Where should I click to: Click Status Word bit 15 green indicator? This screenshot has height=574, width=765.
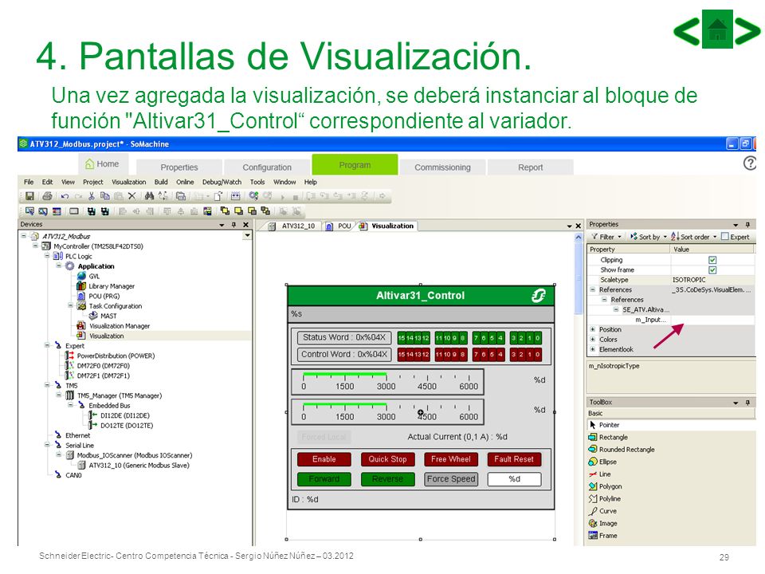(401, 338)
